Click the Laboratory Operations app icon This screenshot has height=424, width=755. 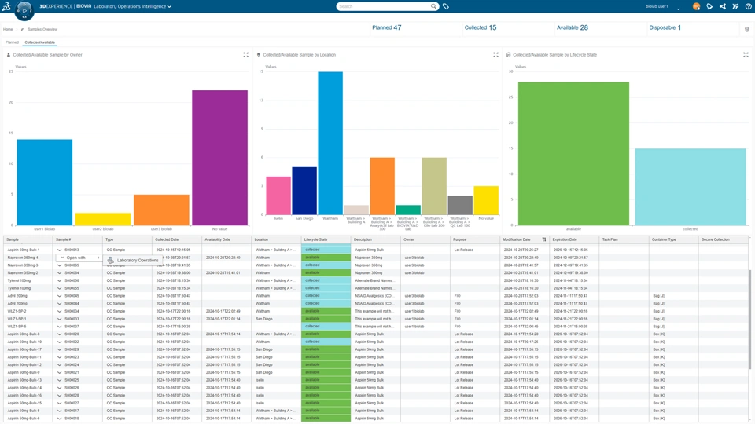pos(110,260)
